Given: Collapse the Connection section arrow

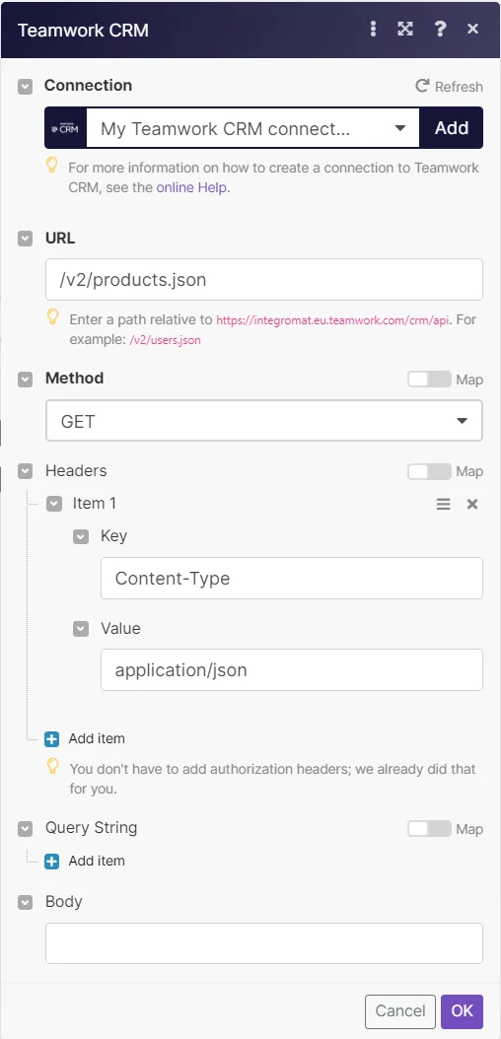Looking at the screenshot, I should (26, 87).
